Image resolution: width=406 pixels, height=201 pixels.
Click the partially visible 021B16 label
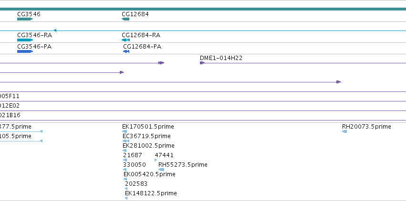pyautogui.click(x=10, y=115)
